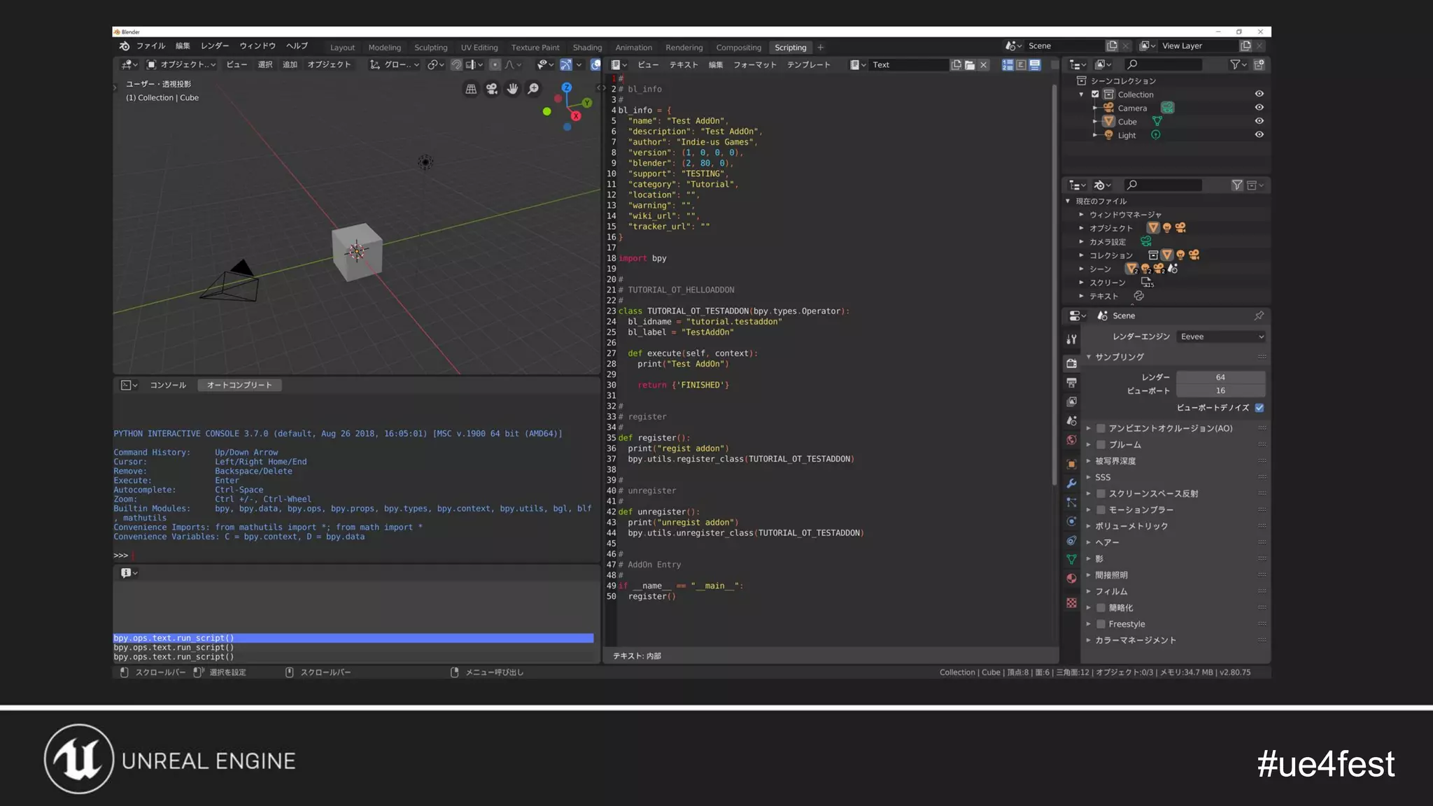This screenshot has height=806, width=1433.
Task: Enable アンビエントオクルージョン(AO) checkbox
Action: (1101, 428)
